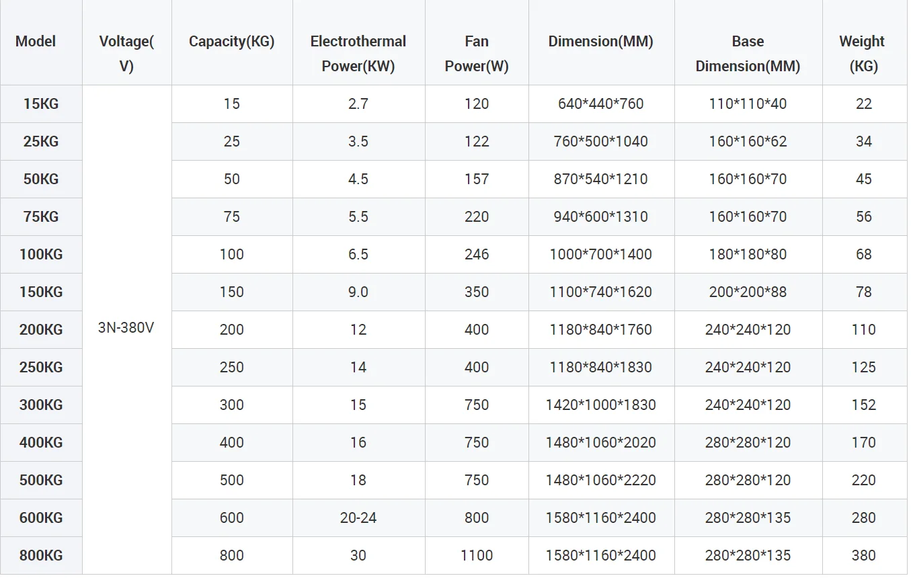Screen dimensions: 911x578
Task: Click dimension value 640*440*760
Action: pyautogui.click(x=600, y=104)
